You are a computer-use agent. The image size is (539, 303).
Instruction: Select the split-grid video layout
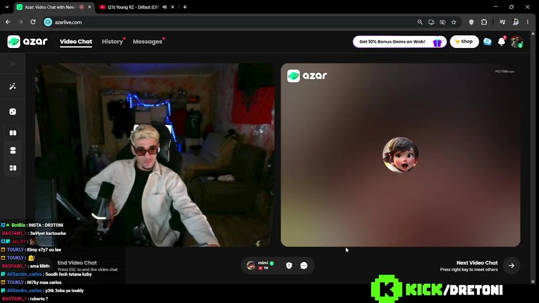coord(13,168)
